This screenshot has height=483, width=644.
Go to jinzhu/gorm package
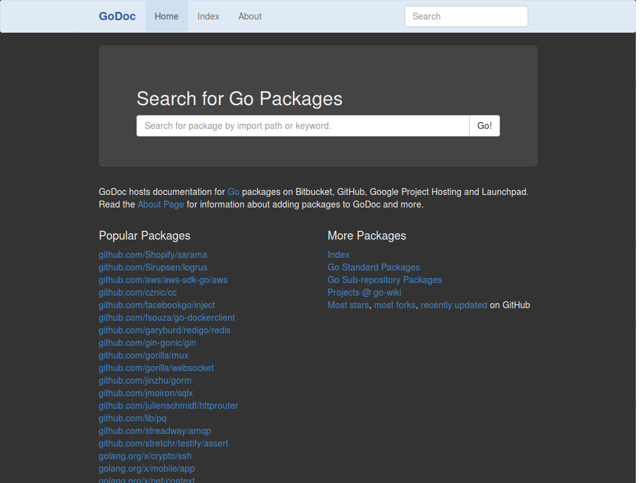[145, 380]
